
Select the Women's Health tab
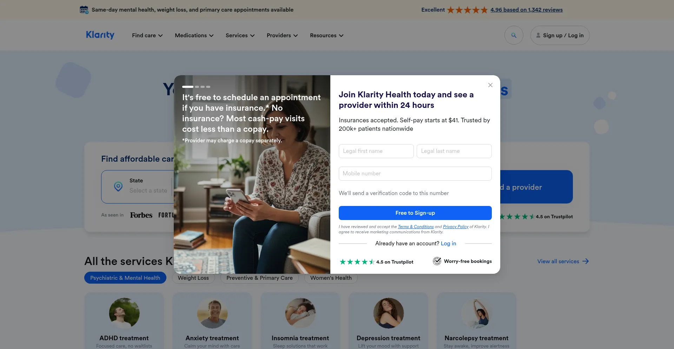(x=331, y=278)
